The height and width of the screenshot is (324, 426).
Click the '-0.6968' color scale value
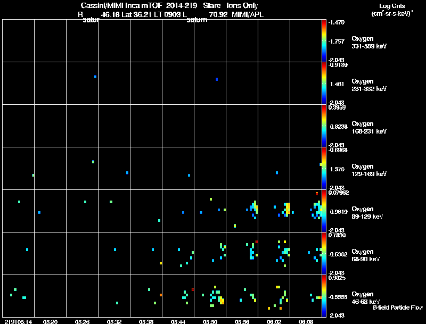[338, 150]
